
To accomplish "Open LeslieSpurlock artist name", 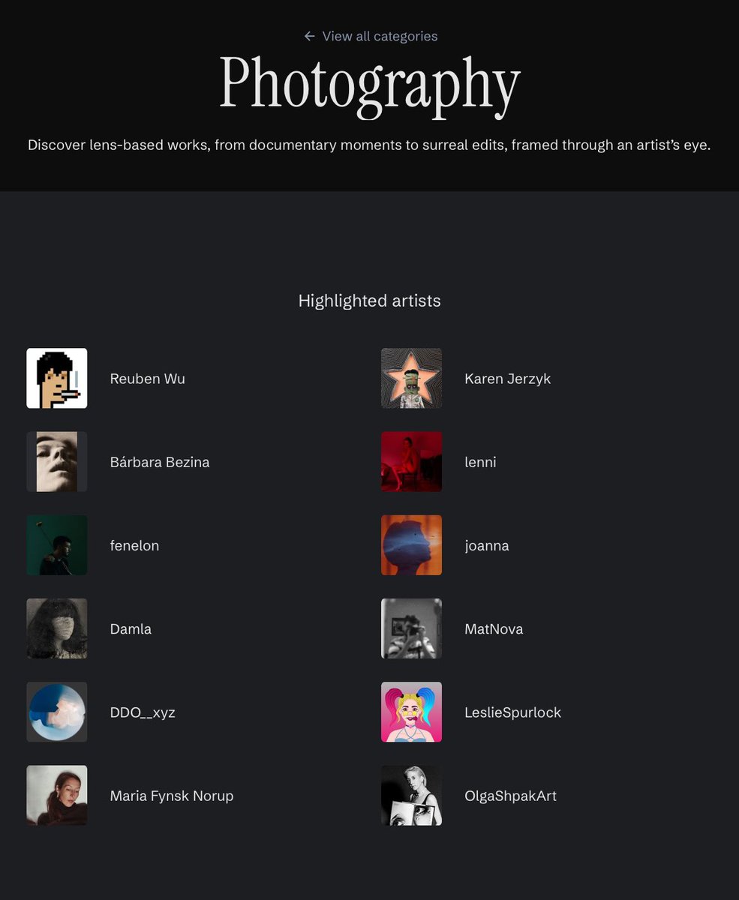I will pos(513,712).
